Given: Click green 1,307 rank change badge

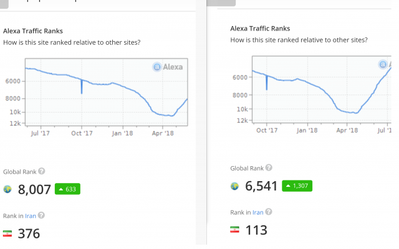Looking at the screenshot, I should coord(297,186).
